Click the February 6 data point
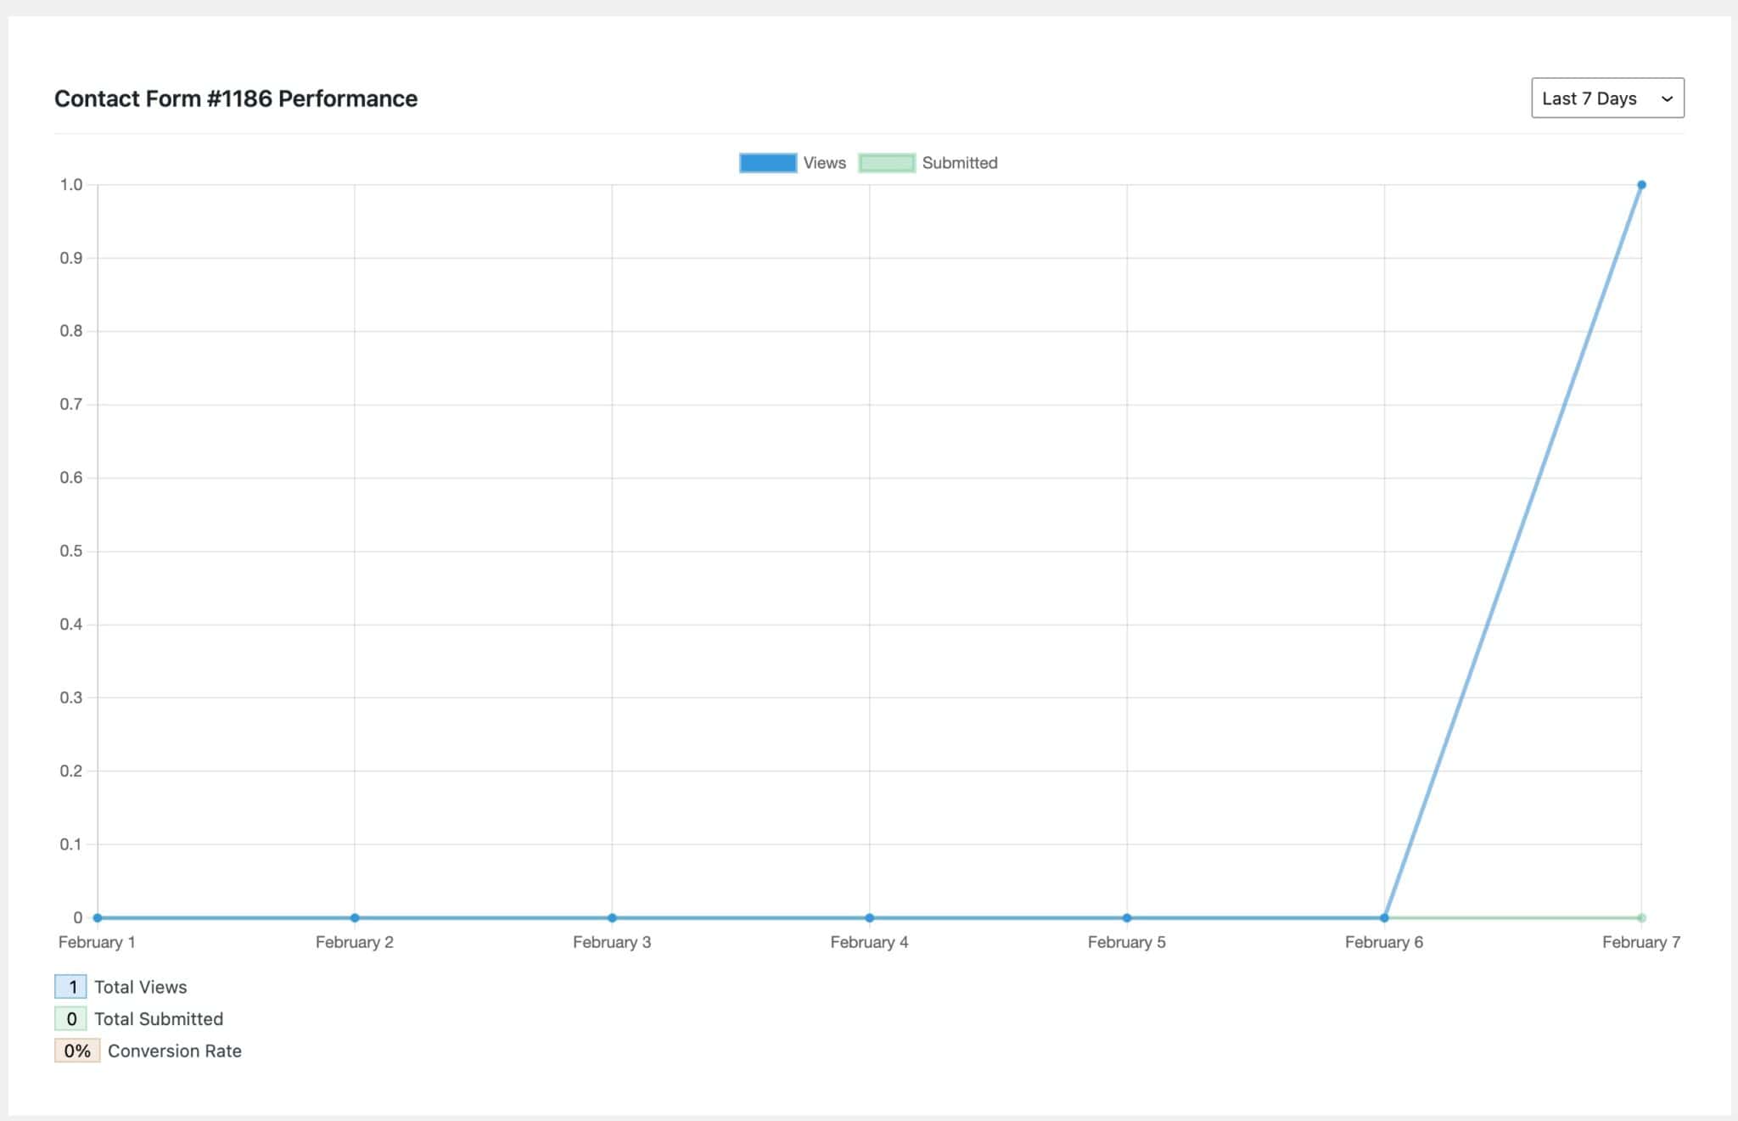Image resolution: width=1738 pixels, height=1121 pixels. 1384,917
